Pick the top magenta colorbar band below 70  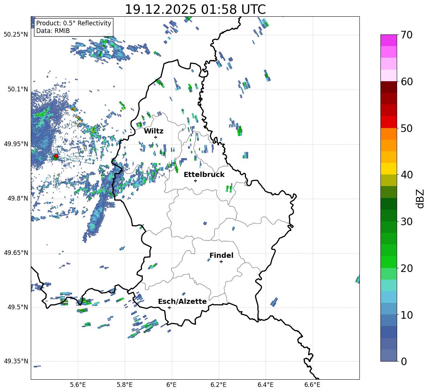pos(389,40)
